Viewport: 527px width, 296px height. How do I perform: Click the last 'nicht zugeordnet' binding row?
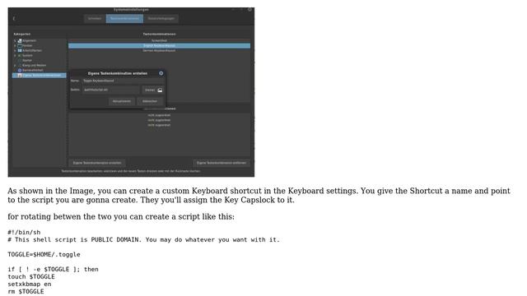click(159, 125)
